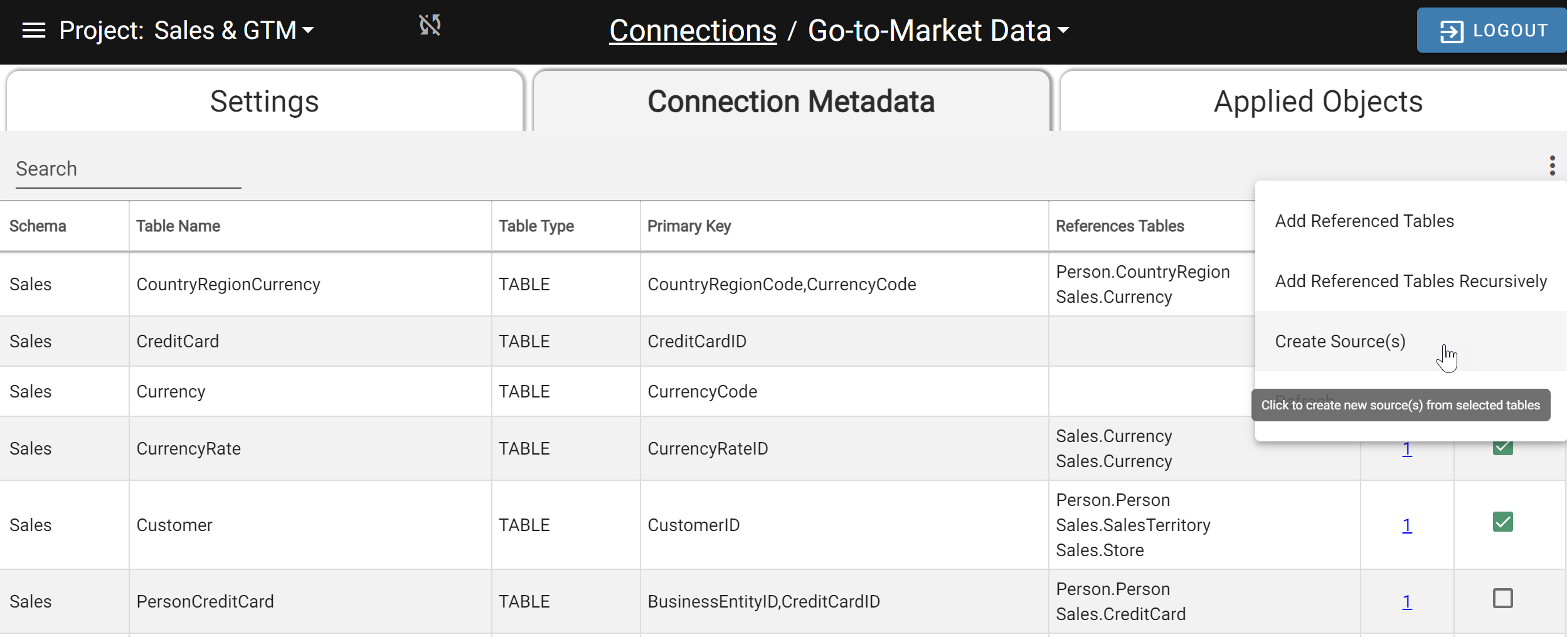The image size is (1567, 637).
Task: Toggle the CurrencyRate row checkbox
Action: tap(1502, 448)
